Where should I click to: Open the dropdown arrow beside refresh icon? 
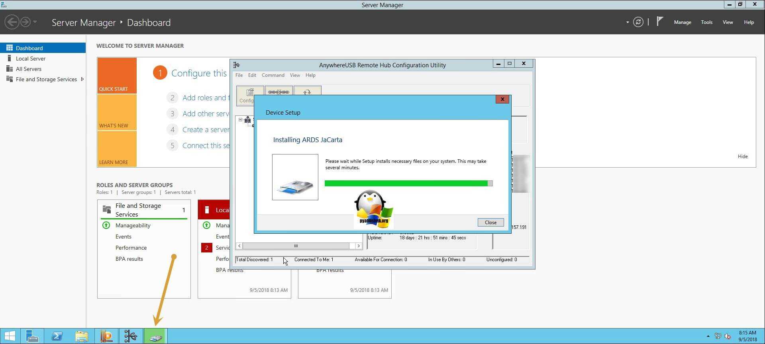pyautogui.click(x=628, y=22)
